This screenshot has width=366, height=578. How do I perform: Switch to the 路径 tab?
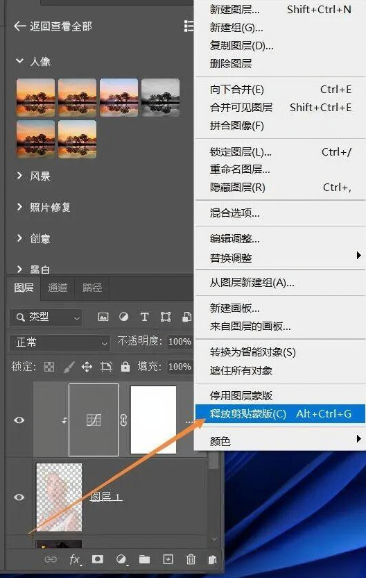[x=92, y=288]
